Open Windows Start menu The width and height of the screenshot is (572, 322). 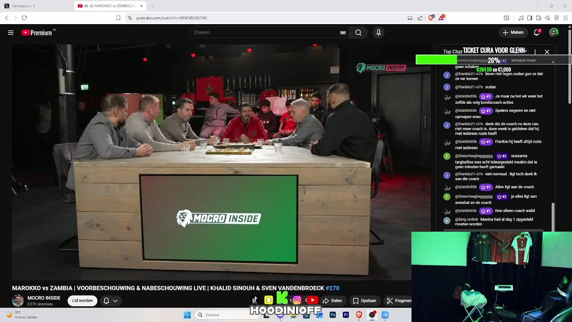click(x=187, y=315)
